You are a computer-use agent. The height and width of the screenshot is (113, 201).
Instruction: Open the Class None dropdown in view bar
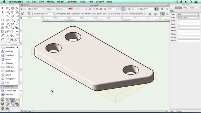point(39,9)
